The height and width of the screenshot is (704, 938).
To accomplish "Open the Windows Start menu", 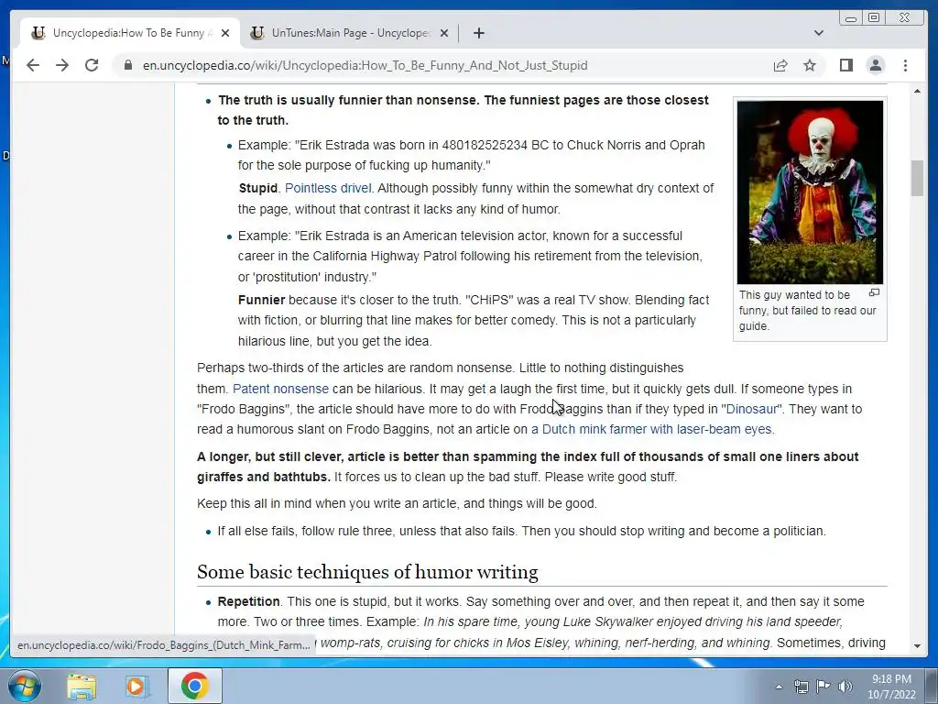I will (25, 686).
